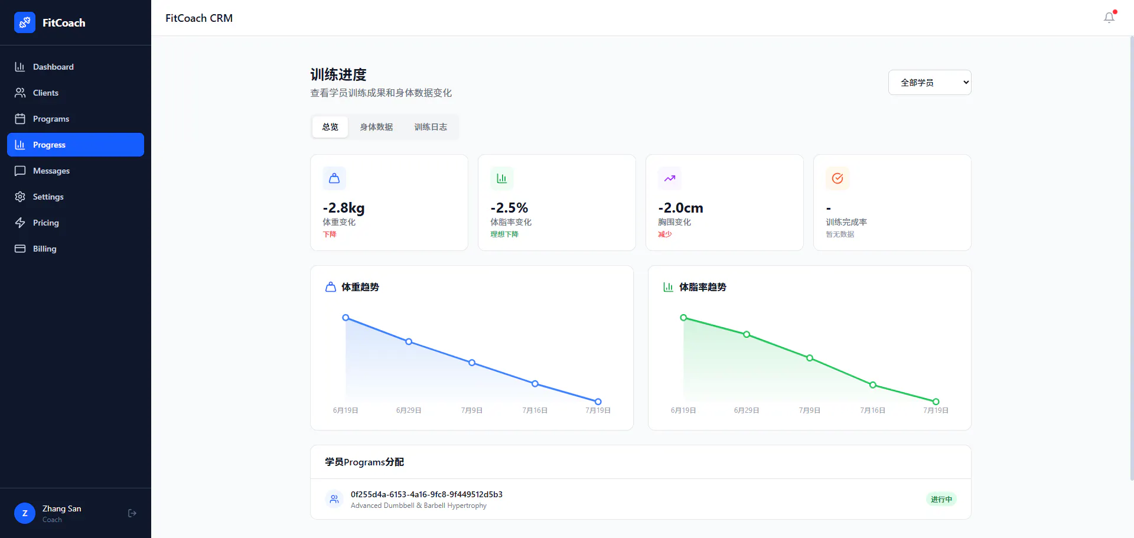Click the weight icon in 体重变化 card
The image size is (1134, 538).
click(x=334, y=178)
